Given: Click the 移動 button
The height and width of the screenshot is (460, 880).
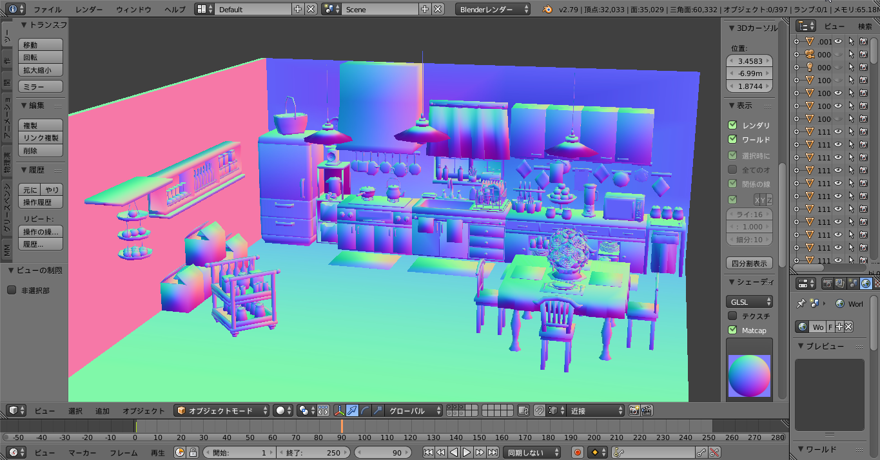Looking at the screenshot, I should (x=41, y=44).
